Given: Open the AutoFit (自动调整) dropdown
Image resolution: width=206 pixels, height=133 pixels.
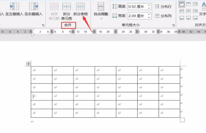Looking at the screenshot, I should tap(101, 11).
